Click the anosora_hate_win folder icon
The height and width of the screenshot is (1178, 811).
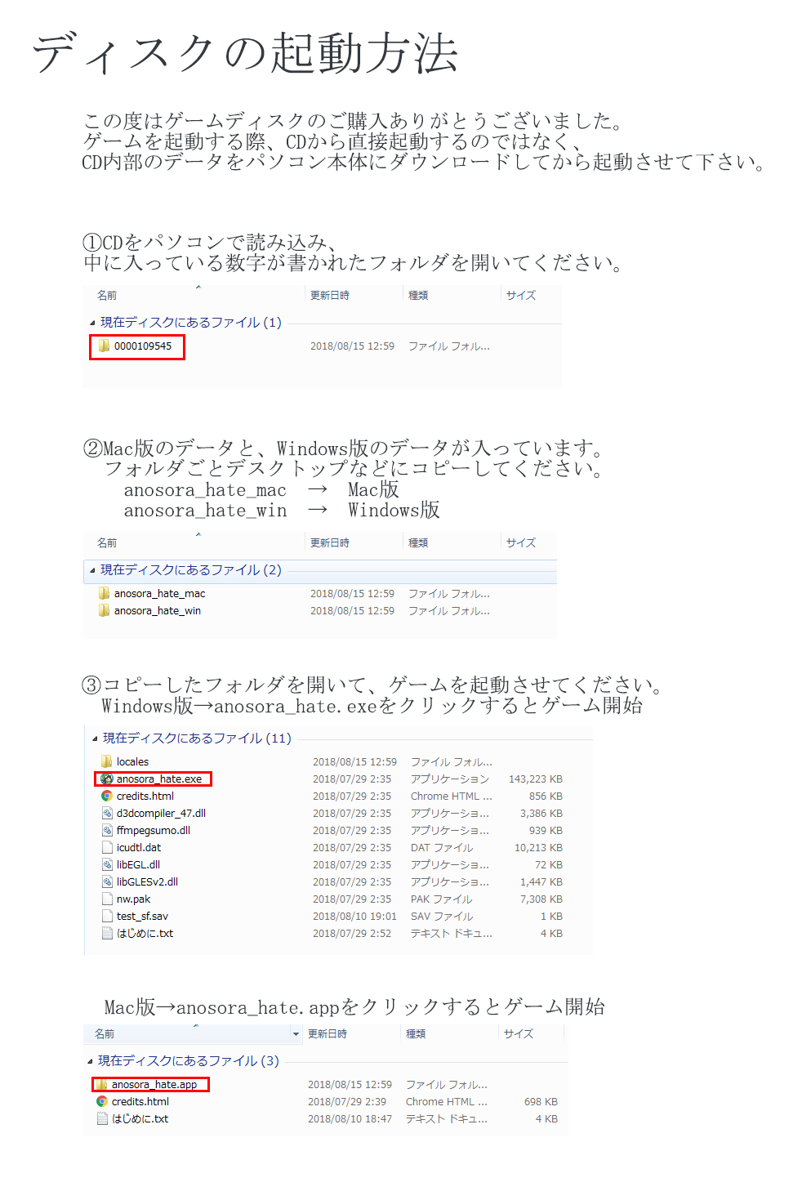[x=104, y=610]
